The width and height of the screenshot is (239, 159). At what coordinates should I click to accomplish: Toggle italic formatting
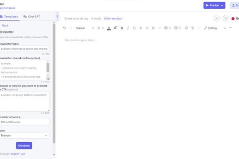(x=128, y=28)
